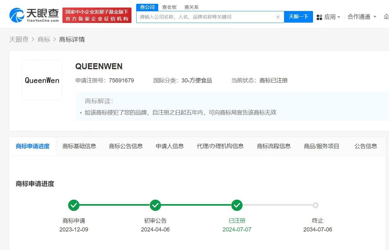This screenshot has height=250, width=389.
Task: Click the green check at 初审公告 step
Action: [155, 205]
